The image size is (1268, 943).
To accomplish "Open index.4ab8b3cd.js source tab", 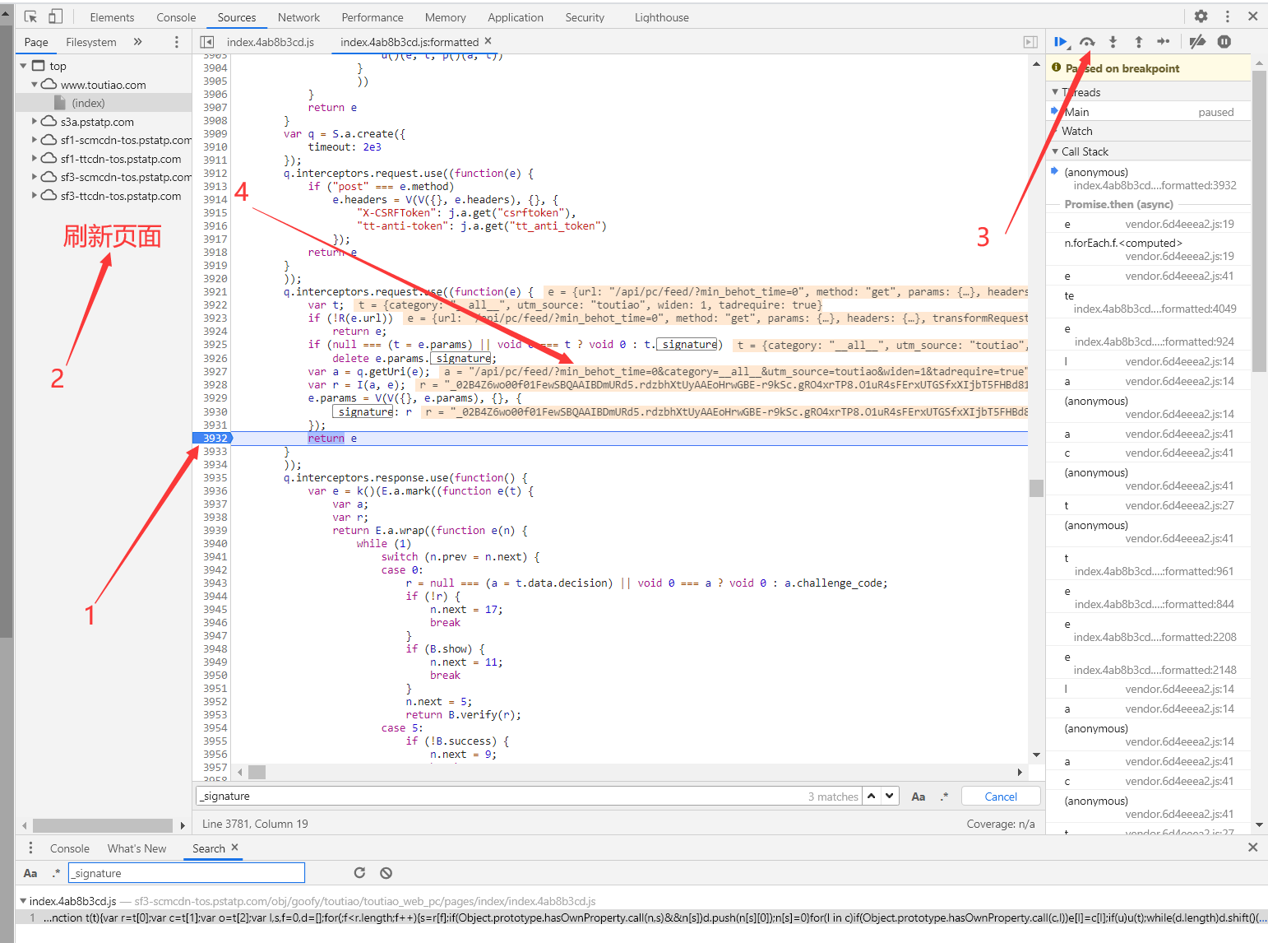I will pos(271,42).
